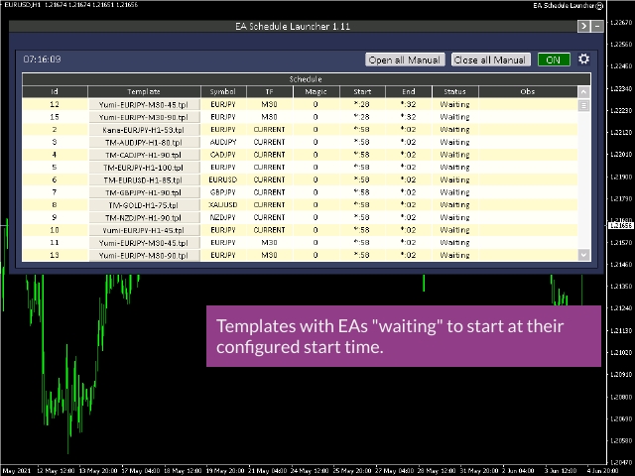
Task: Open TM-EURJPY-H1-100.tpl template
Action: 144,168
